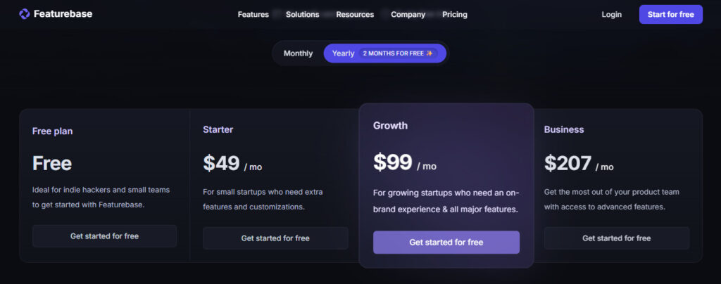
Task: Click the sparkle icon in Yearly badge
Action: (430, 53)
